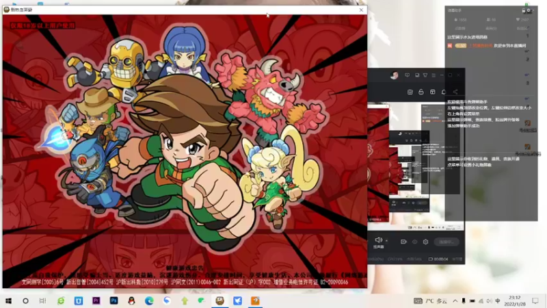Open Cortana search circle on taskbar
The image size is (547, 308).
point(25,300)
